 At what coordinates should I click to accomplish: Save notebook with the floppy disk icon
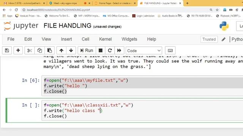coord(7,50)
